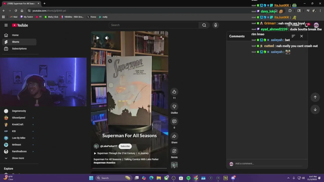
Task: Click the #superman hashtag
Action: (99, 163)
